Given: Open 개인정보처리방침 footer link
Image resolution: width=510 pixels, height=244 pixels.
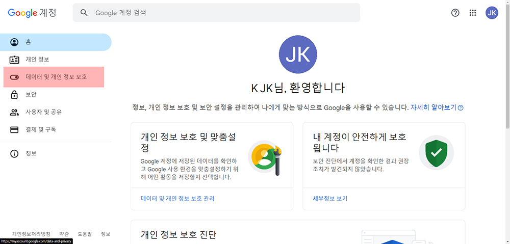Looking at the screenshot, I should (31, 234).
